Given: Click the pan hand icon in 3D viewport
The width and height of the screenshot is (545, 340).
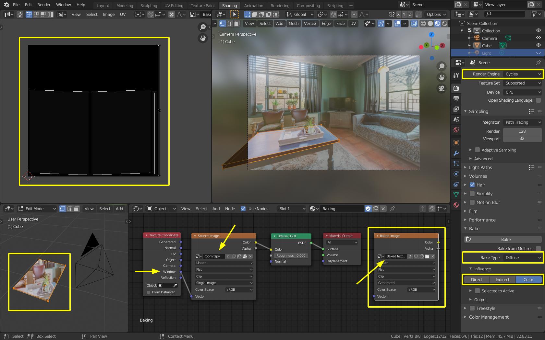Looking at the screenshot, I should click(x=442, y=77).
